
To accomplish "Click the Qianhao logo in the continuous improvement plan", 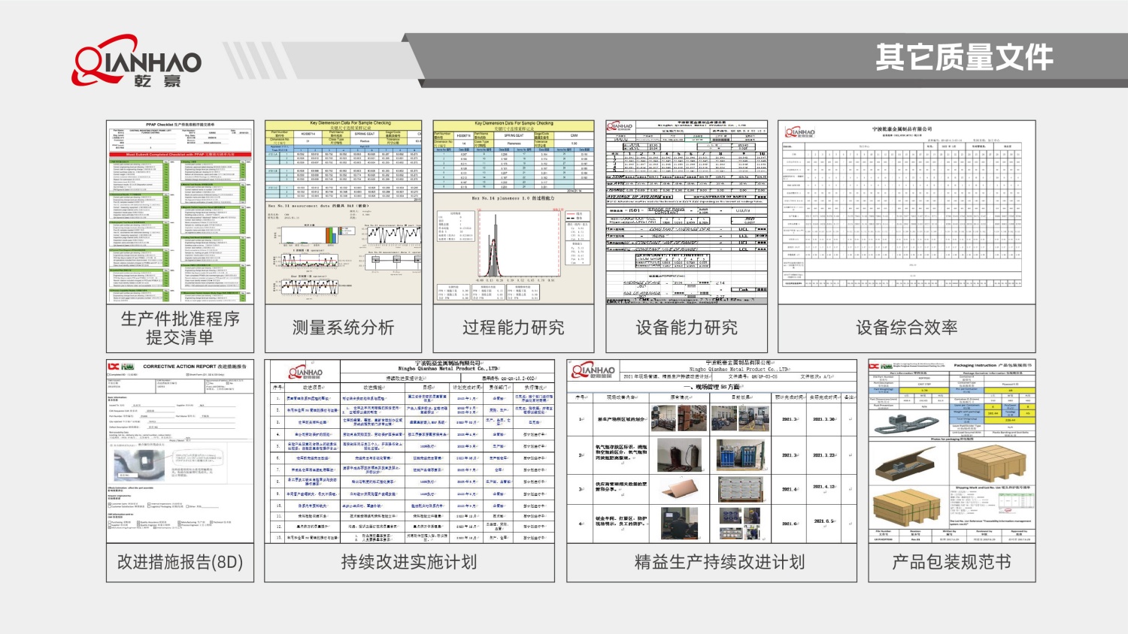I will (306, 371).
